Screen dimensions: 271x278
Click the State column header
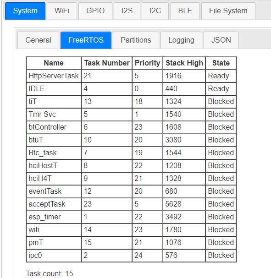click(x=221, y=63)
